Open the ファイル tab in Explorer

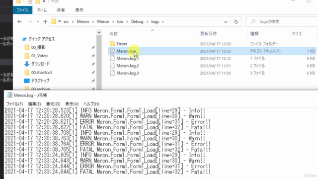tap(22, 10)
